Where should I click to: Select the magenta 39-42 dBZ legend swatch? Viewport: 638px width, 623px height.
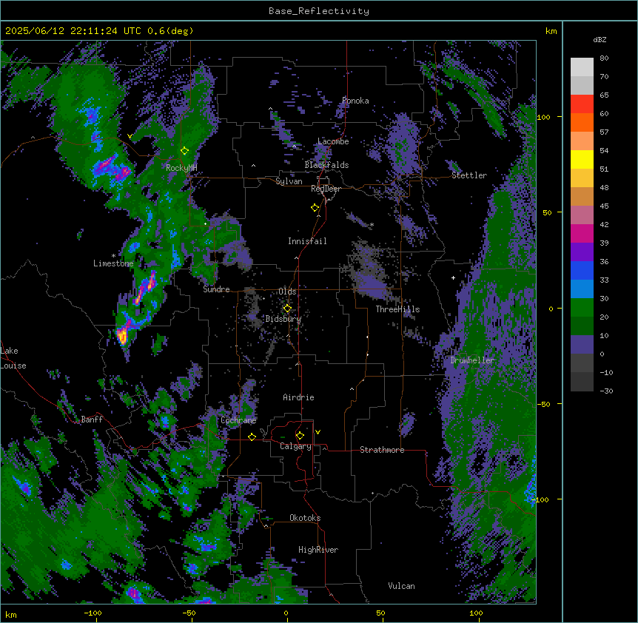coord(582,233)
